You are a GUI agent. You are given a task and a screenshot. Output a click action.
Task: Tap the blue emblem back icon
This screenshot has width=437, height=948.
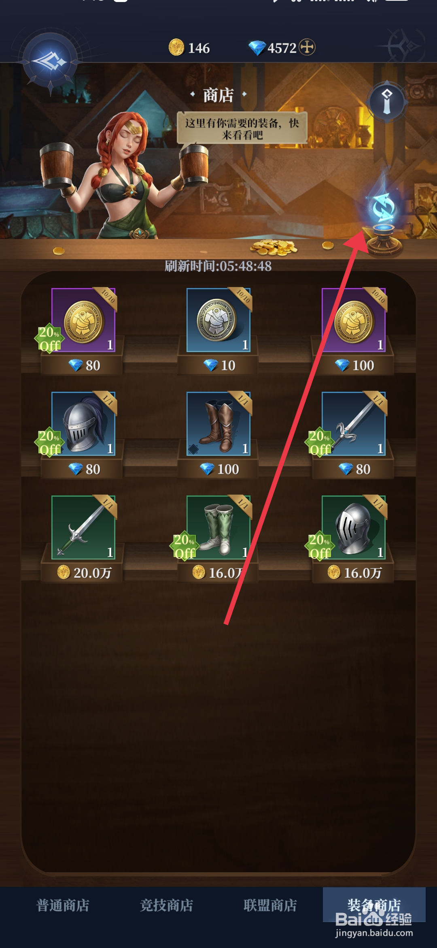pos(50,62)
